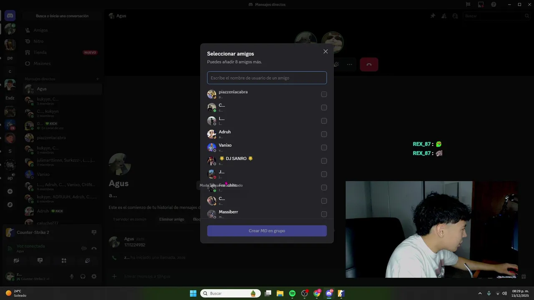Image resolution: width=534 pixels, height=300 pixels.
Task: Open the piazzenlacabra direct message
Action: (63, 137)
